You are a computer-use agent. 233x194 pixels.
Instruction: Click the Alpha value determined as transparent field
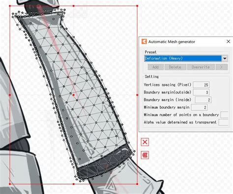pos(224,122)
